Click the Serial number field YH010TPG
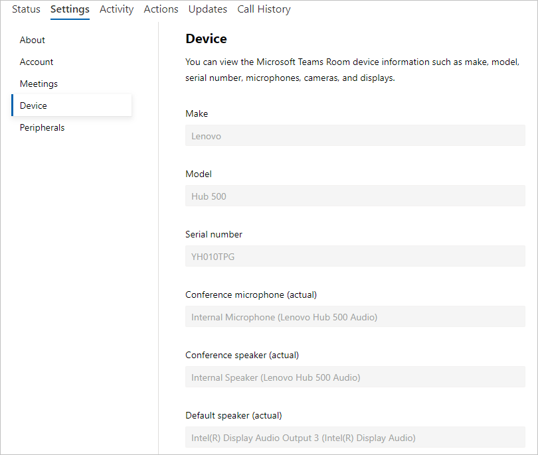This screenshot has height=455, width=538. tap(355, 256)
